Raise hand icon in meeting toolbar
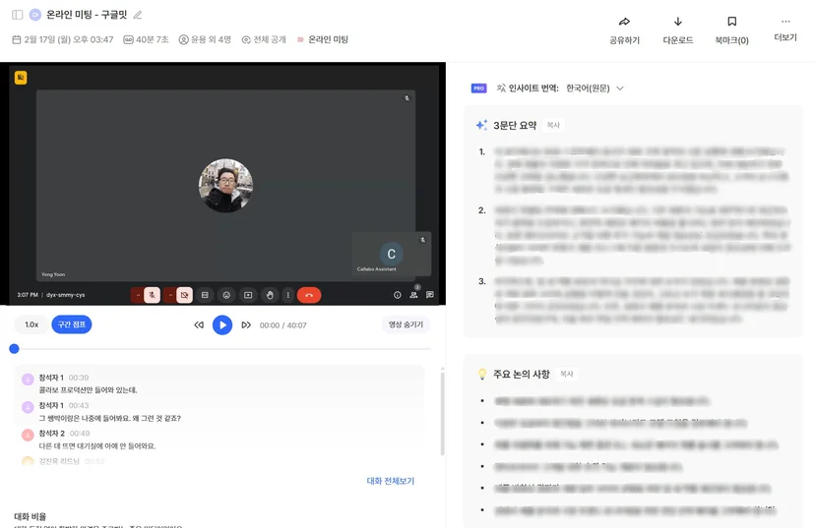 coord(270,295)
